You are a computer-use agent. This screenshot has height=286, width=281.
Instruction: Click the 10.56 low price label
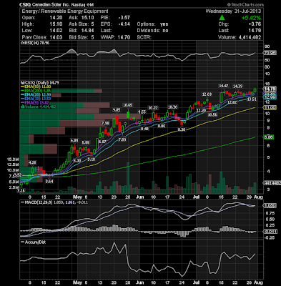click(212, 115)
